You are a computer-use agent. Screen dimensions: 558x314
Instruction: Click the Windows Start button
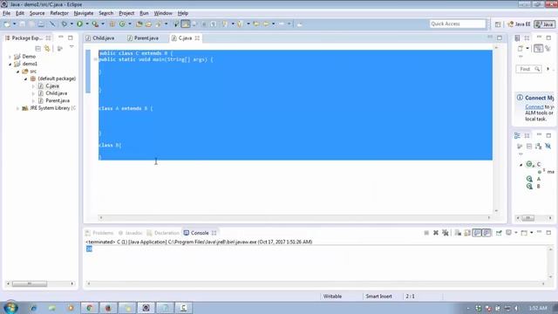pyautogui.click(x=10, y=307)
